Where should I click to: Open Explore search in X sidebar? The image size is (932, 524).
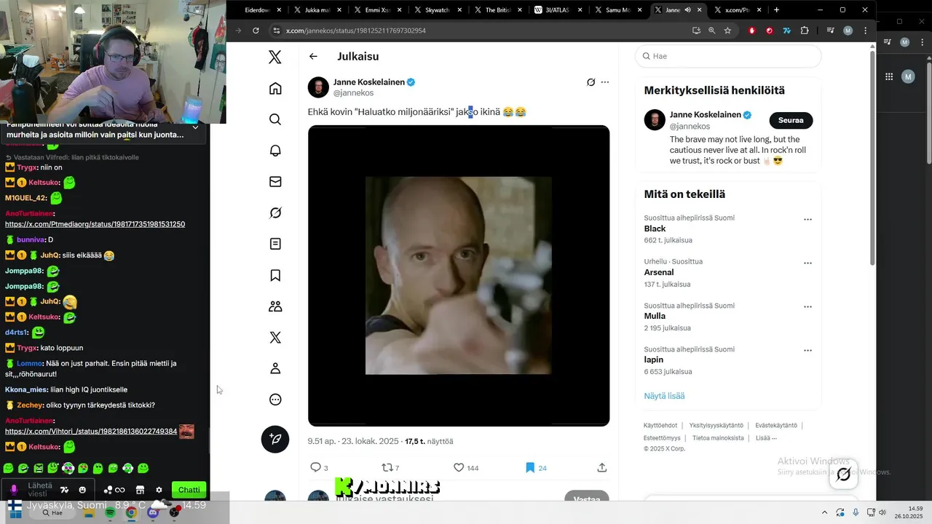pyautogui.click(x=275, y=119)
